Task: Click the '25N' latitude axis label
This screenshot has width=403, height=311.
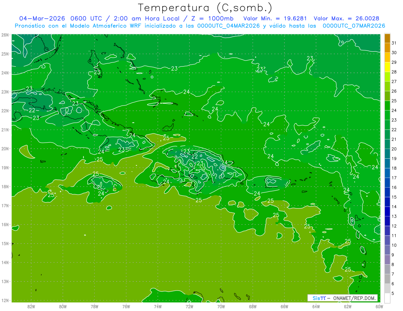Action: click(x=5, y=54)
